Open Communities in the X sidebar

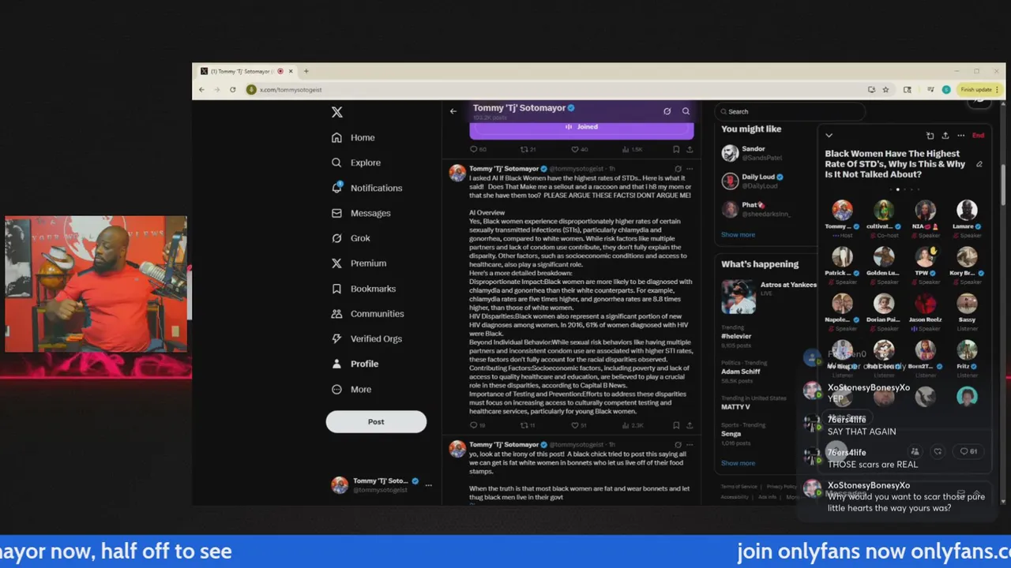click(367, 314)
